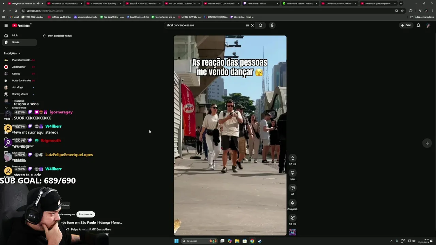Open Xracing Videos subscription channel
Screen dimensions: 436x245
19,94
